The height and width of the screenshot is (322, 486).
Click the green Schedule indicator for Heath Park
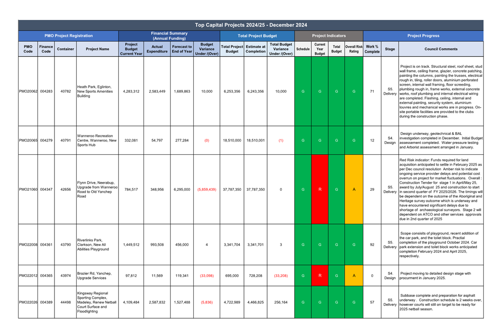303,91
